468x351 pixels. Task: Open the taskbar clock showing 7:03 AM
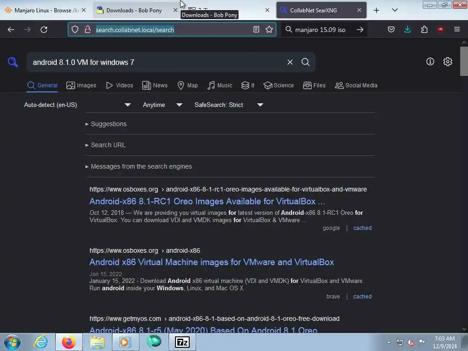pyautogui.click(x=445, y=342)
